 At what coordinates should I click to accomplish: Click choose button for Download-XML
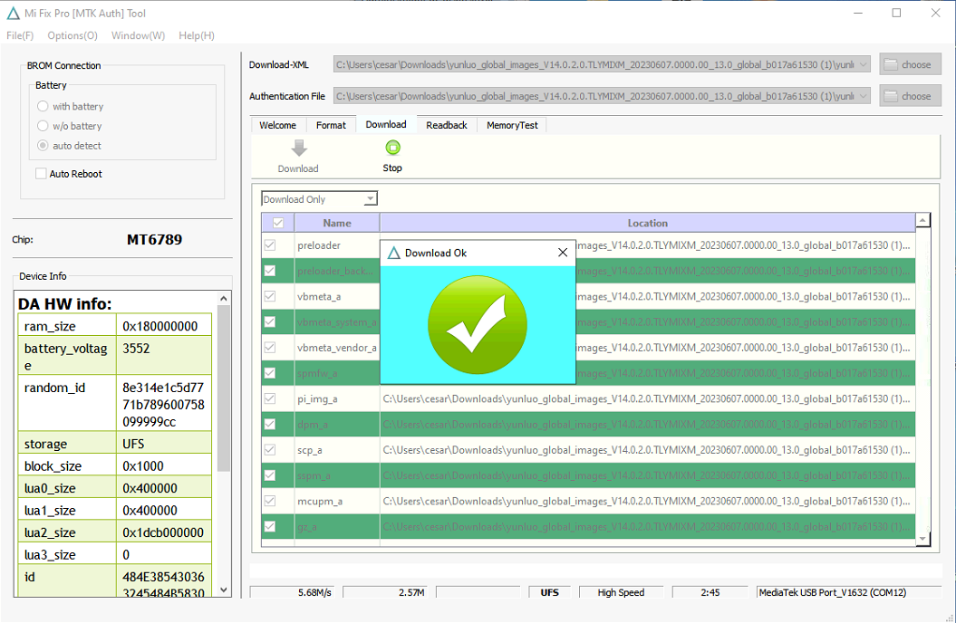coord(911,64)
